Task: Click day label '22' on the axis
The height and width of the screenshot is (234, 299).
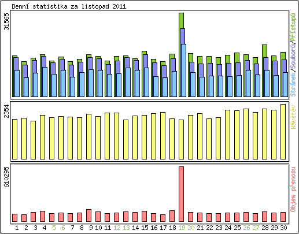Action: (x=209, y=228)
